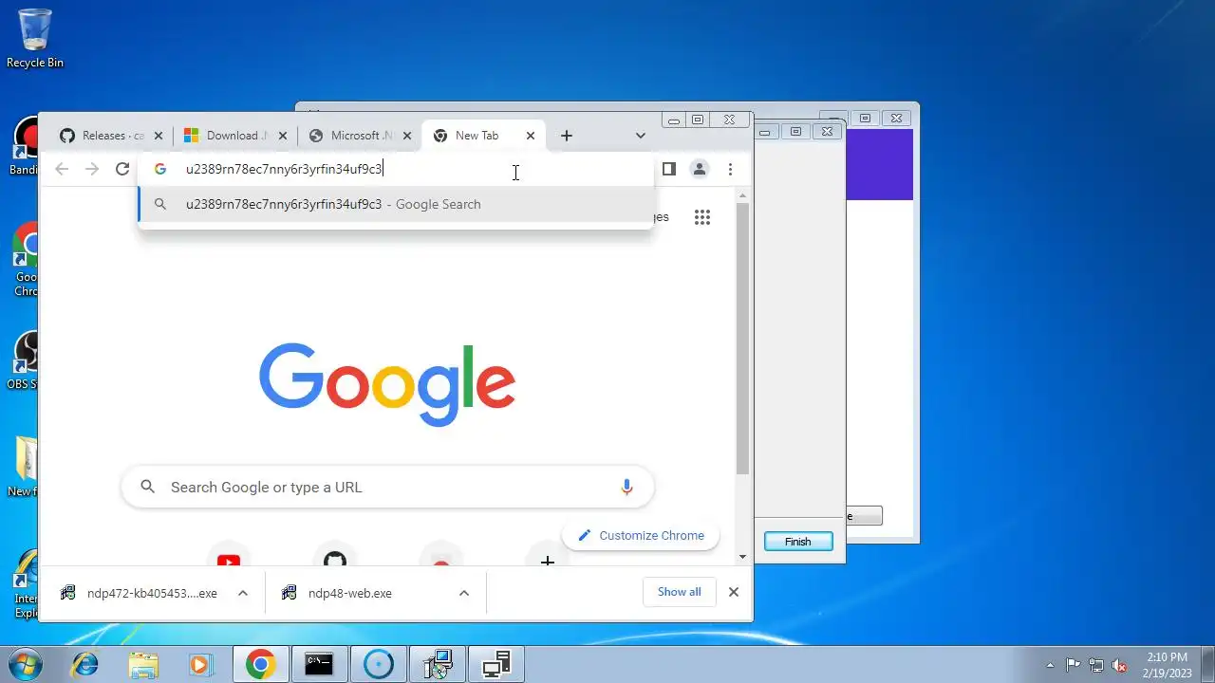1215x683 pixels.
Task: Click Customize Chrome button
Action: (641, 535)
